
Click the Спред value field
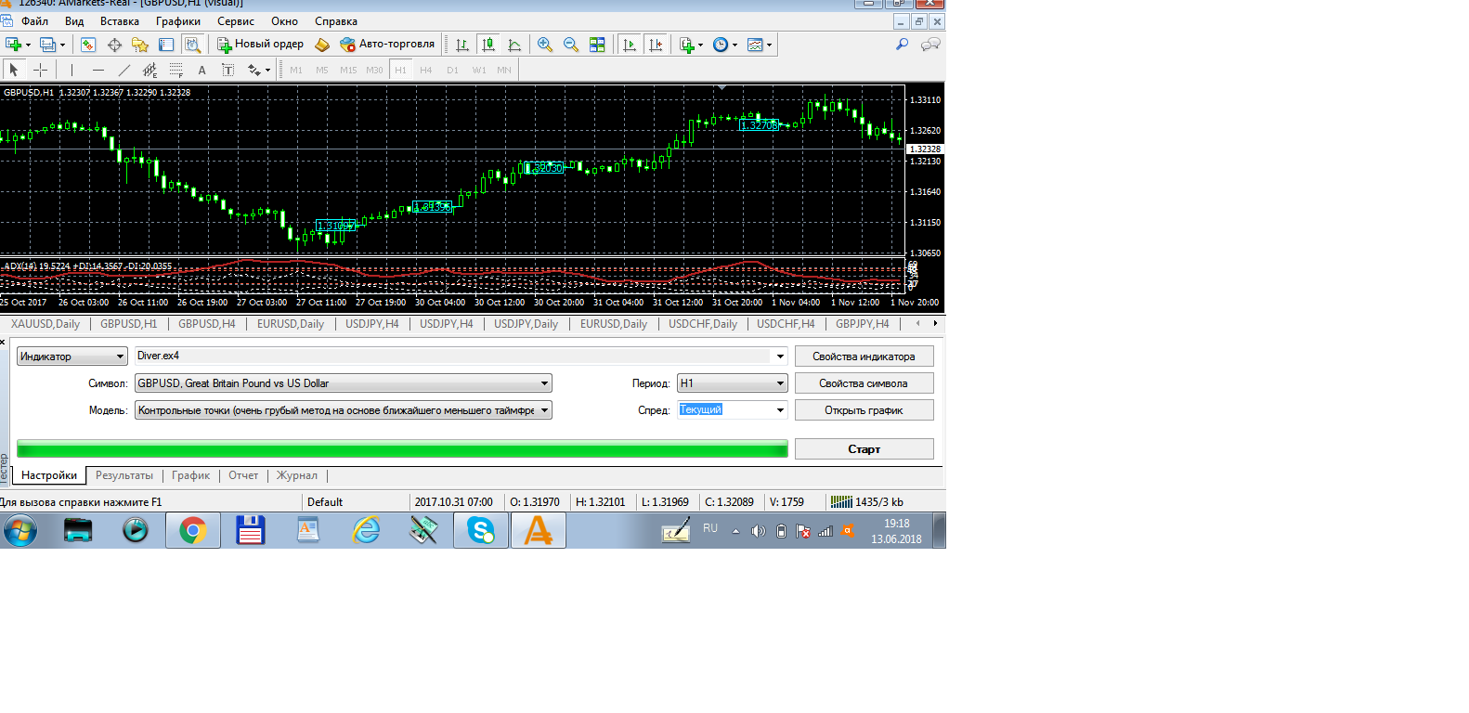point(724,410)
